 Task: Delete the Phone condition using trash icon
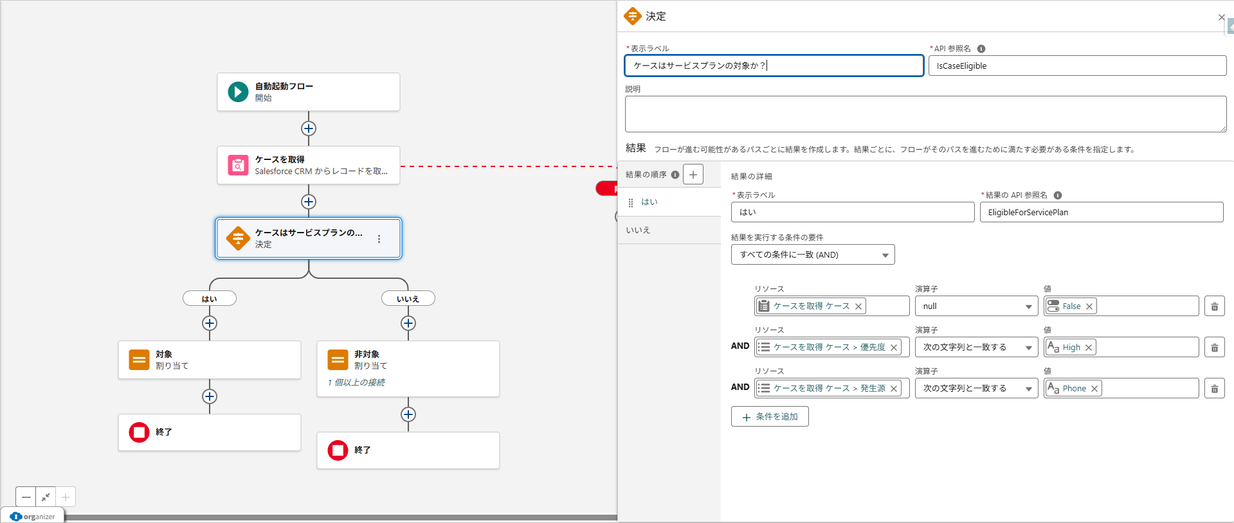tap(1214, 389)
